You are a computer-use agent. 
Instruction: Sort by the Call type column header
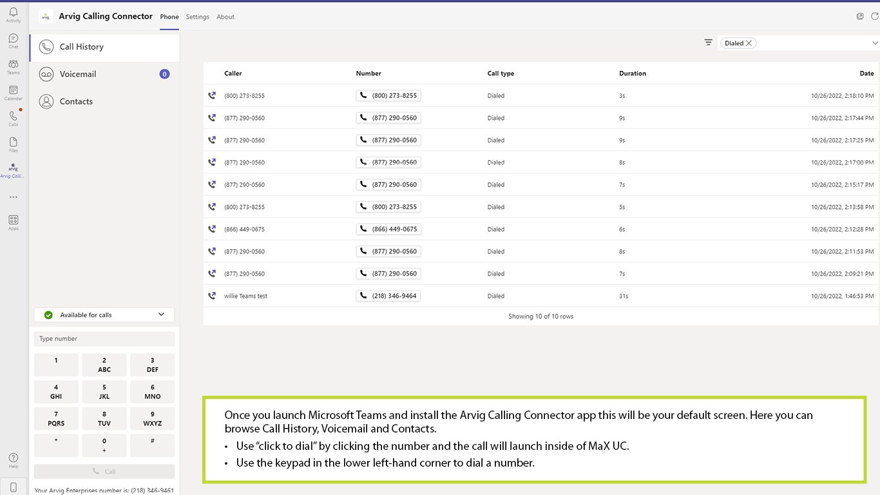(501, 73)
